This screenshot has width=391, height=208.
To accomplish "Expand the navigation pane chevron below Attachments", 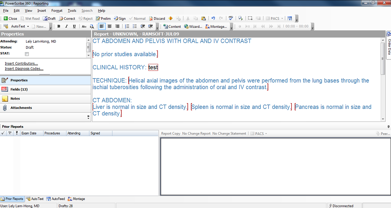I will click(88, 117).
